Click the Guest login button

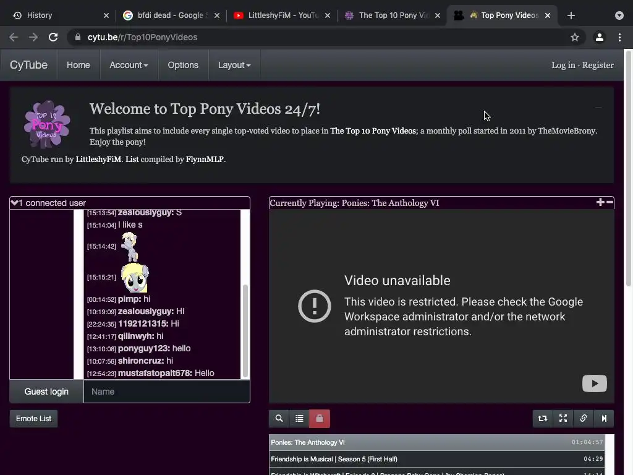pyautogui.click(x=46, y=392)
